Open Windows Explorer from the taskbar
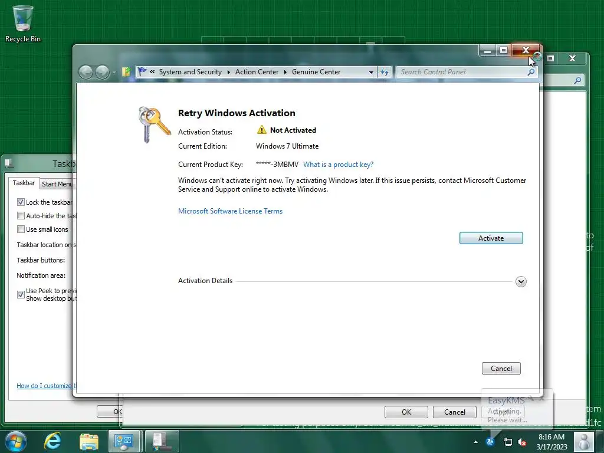 88,441
